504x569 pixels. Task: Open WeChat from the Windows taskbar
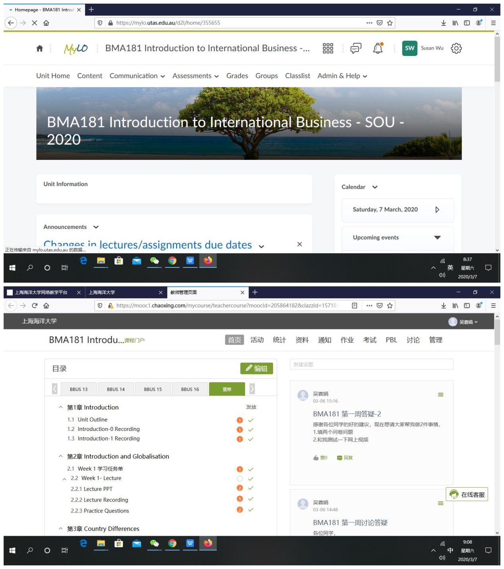[154, 261]
